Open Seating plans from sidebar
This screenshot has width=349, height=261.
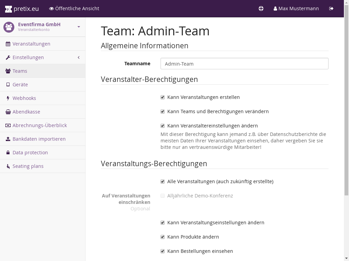pyautogui.click(x=28, y=166)
